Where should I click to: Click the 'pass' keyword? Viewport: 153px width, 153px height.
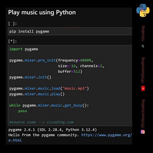(23, 111)
